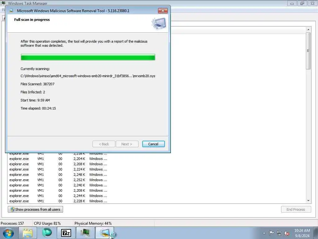The width and height of the screenshot is (318, 239).
Task: Restore down the Task Manager window
Action: point(302,3)
